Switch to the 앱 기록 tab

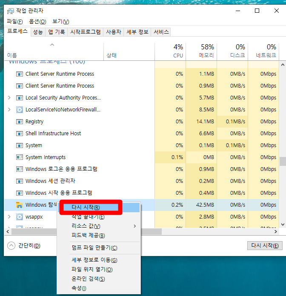coord(57,32)
